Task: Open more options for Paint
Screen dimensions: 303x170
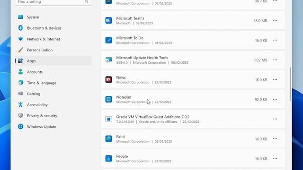Action: (x=275, y=139)
